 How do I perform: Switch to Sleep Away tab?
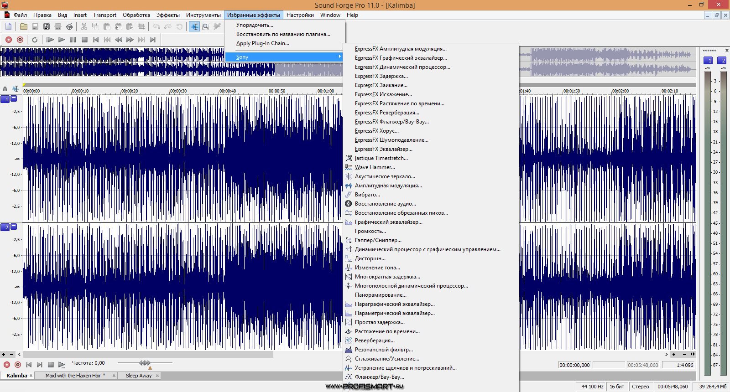tap(139, 376)
